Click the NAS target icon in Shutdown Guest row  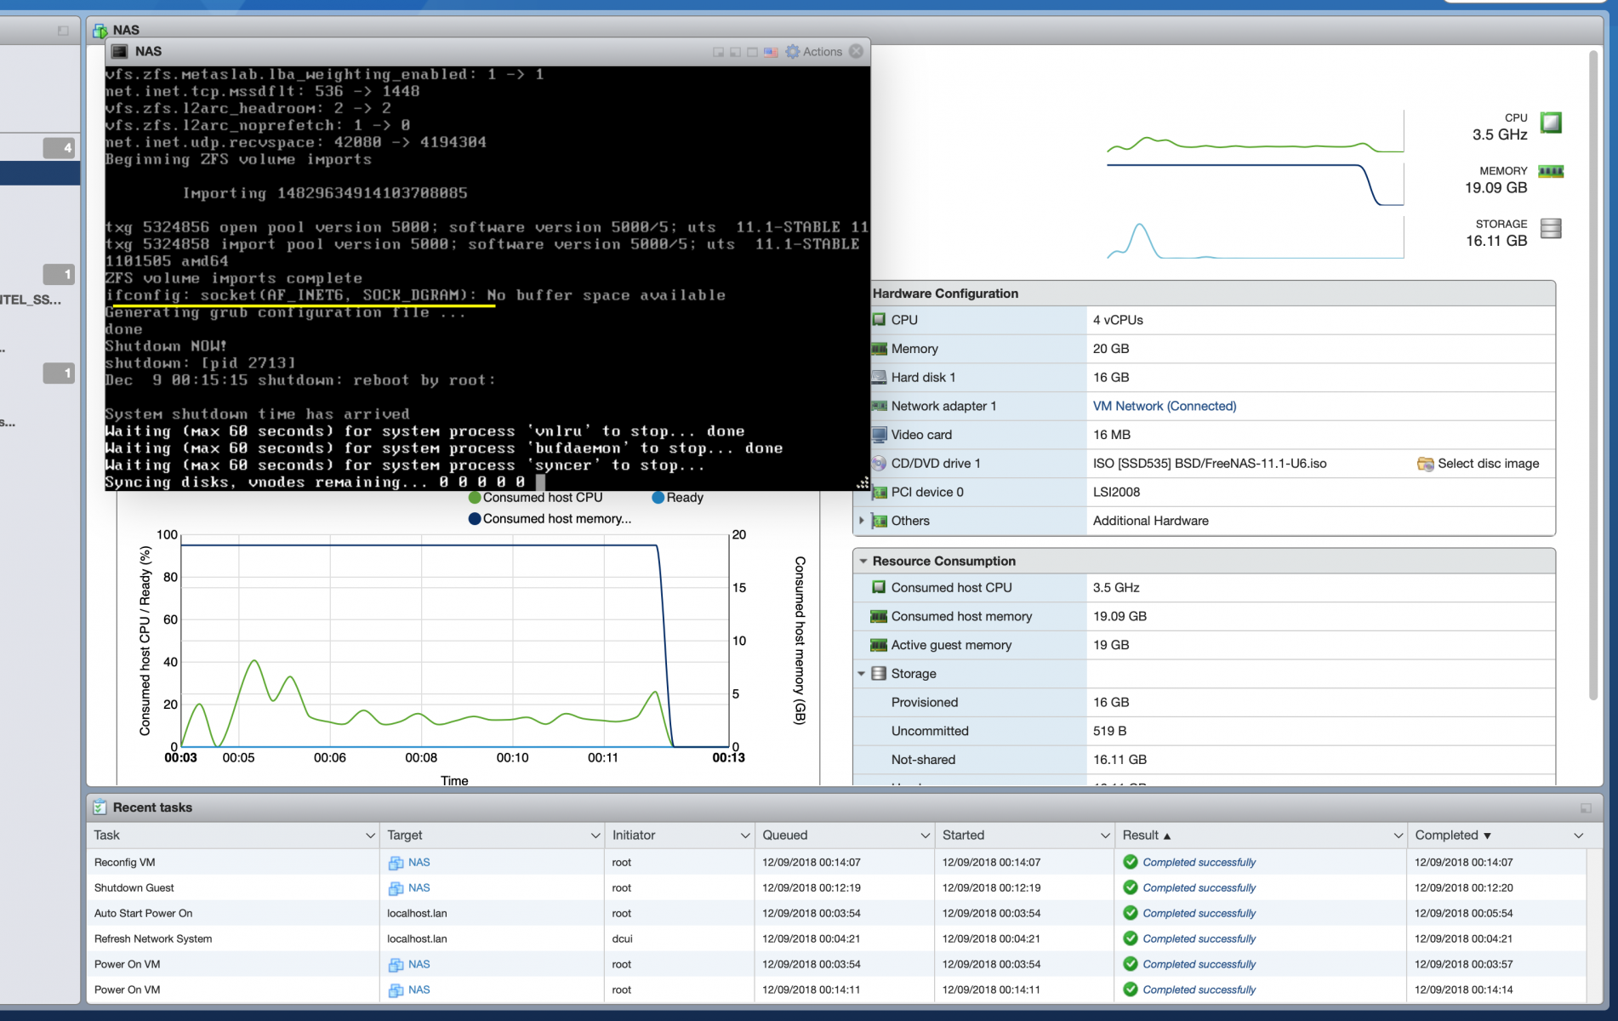(396, 888)
